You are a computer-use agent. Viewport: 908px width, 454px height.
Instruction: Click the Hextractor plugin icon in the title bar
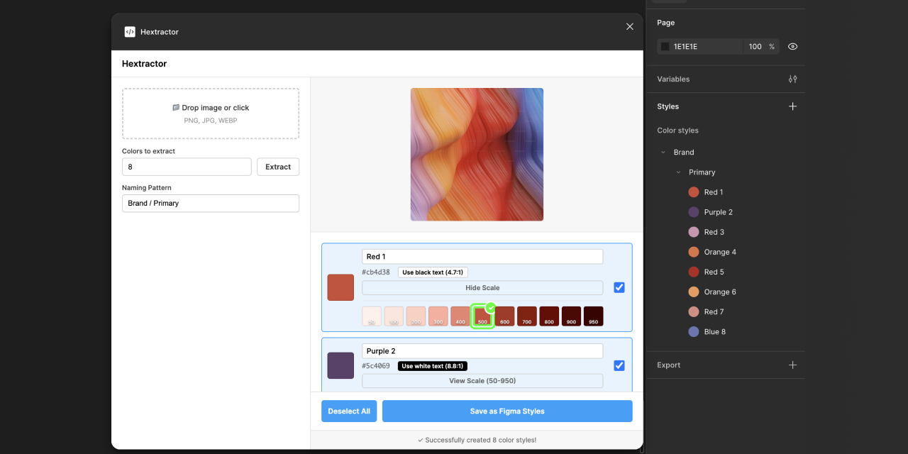coord(129,31)
